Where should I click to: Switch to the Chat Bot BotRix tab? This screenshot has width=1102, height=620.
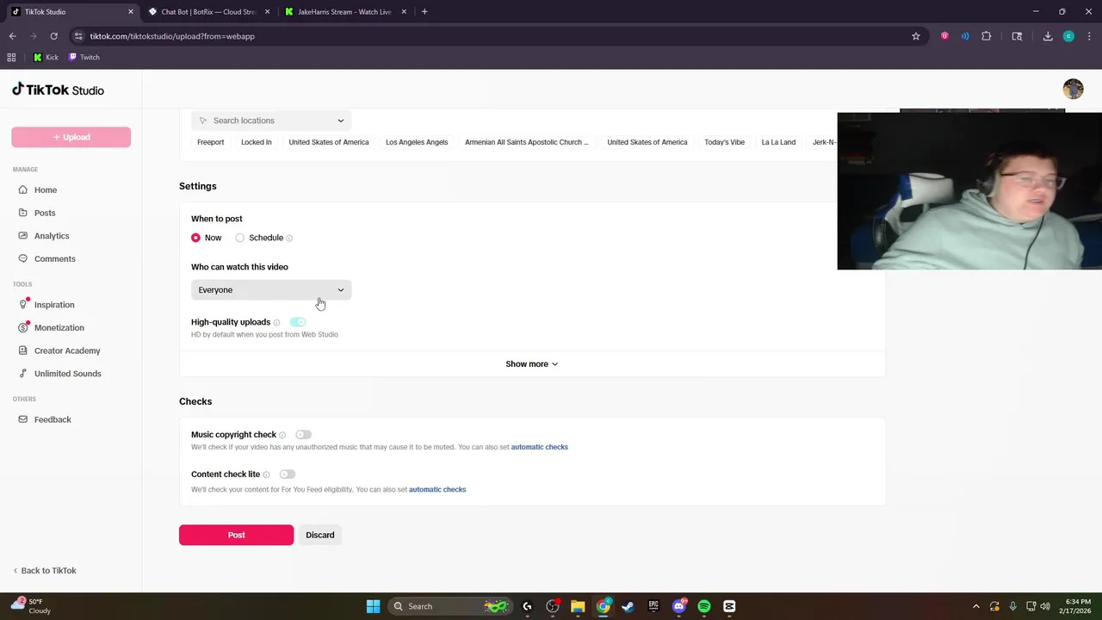tap(207, 12)
